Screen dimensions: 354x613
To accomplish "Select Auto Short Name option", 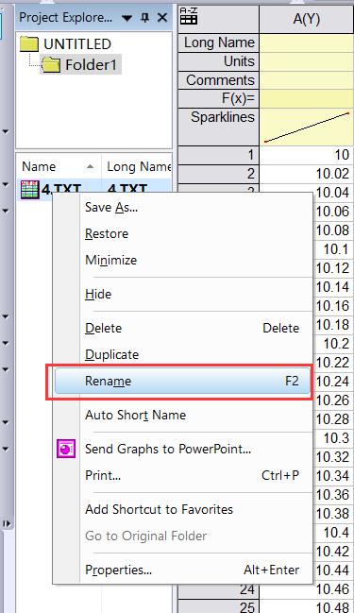I will (x=135, y=415).
